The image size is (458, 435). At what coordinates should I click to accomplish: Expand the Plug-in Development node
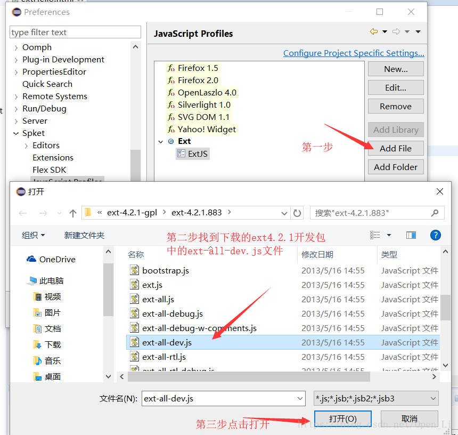pos(16,60)
